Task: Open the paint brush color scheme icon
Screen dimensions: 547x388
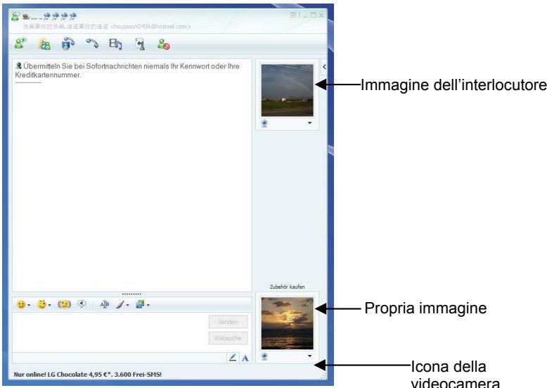Action: click(x=120, y=305)
